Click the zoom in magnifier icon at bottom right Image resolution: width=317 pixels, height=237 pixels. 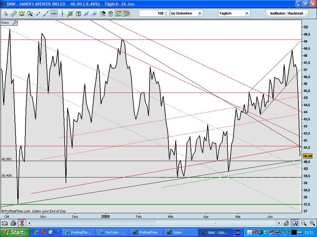point(312,223)
